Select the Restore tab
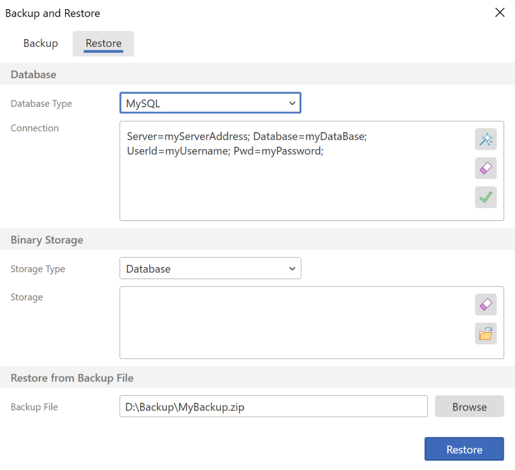Screen dimensions: 515x470 pos(103,43)
